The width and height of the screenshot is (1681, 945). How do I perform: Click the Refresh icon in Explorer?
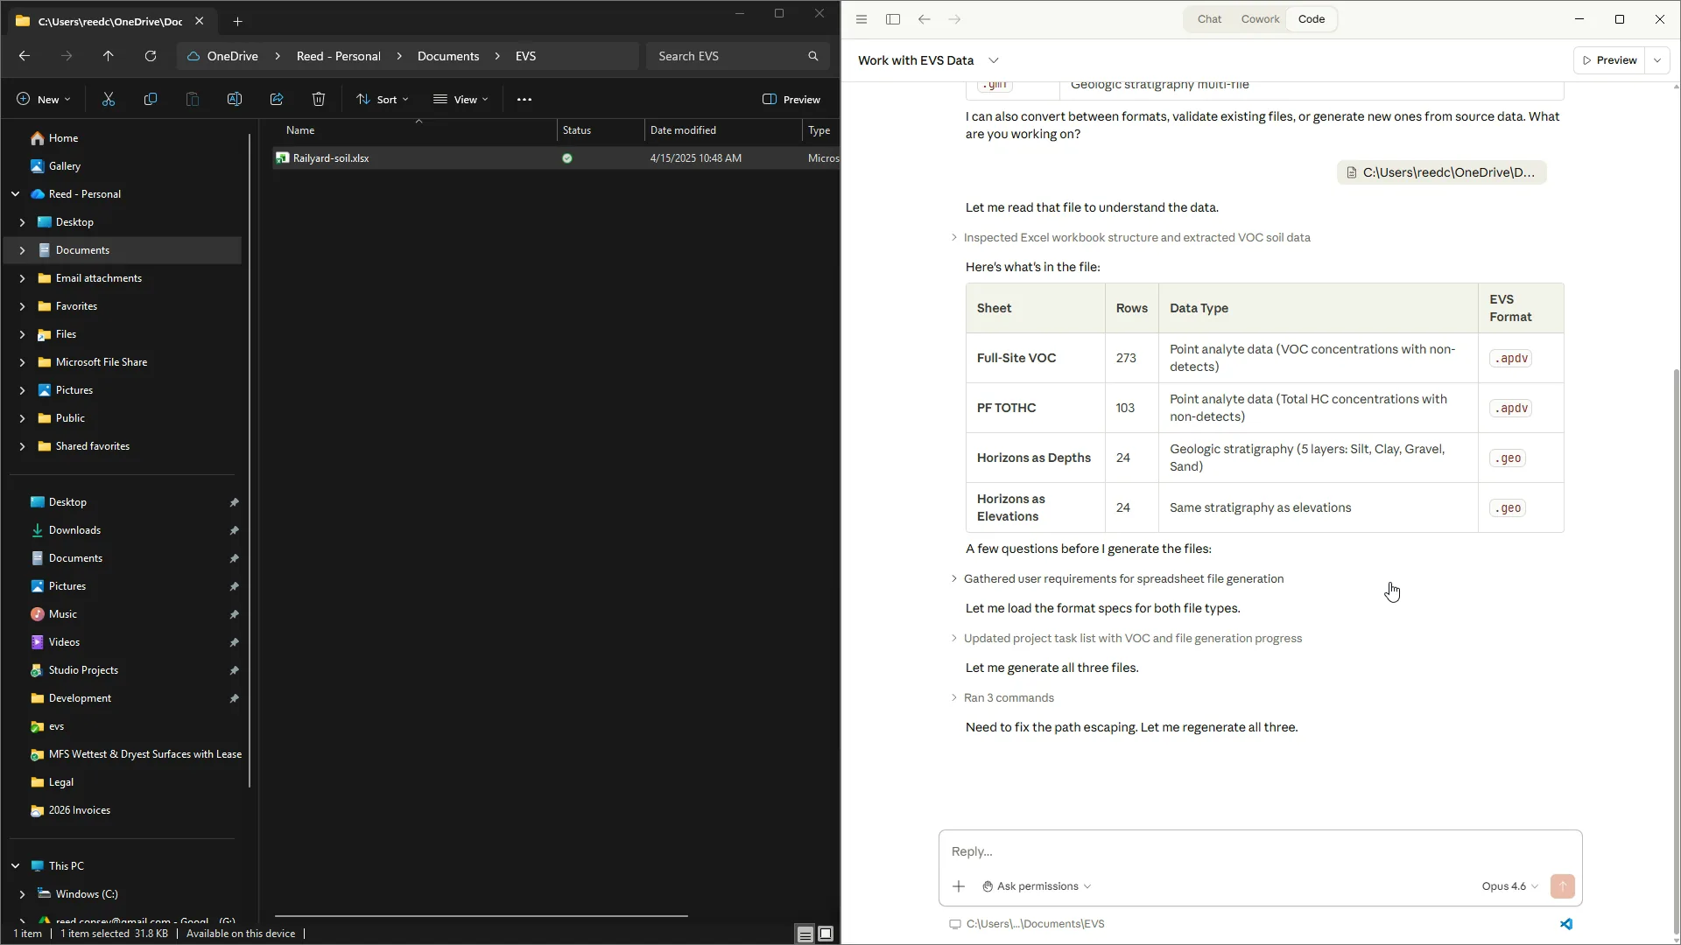[151, 56]
